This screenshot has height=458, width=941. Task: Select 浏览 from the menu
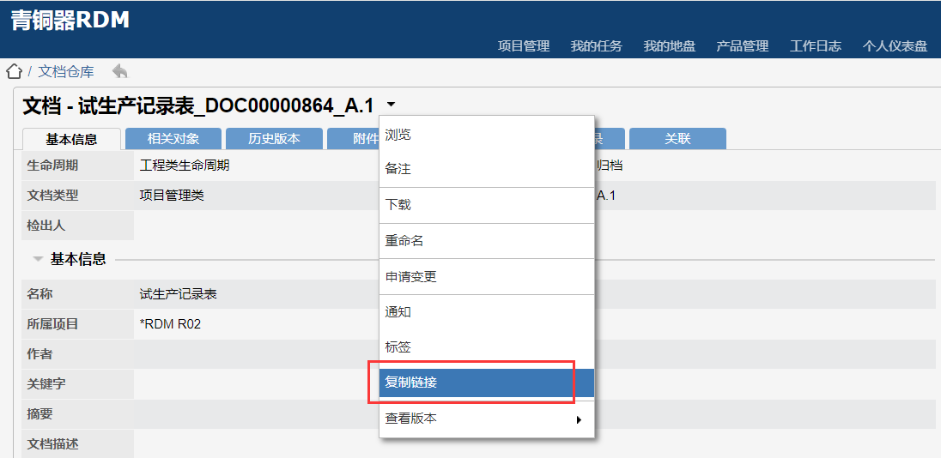(x=487, y=135)
